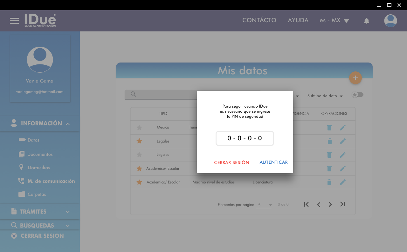
Task: Edit the Licenciatura row with pencil icon
Action: click(x=342, y=182)
